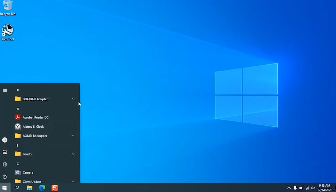The image size is (336, 192).
Task: Open the user account icon in Start
Action: point(5,140)
